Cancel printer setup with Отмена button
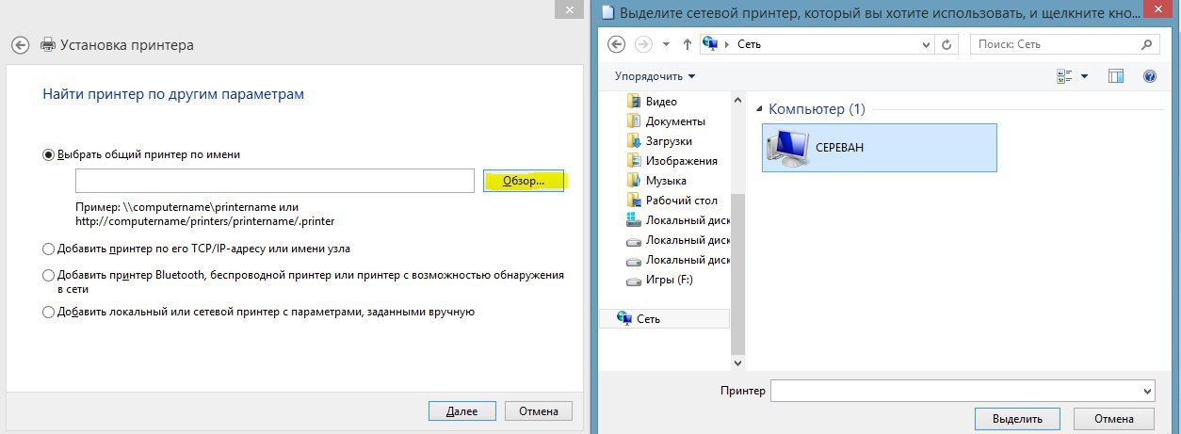The height and width of the screenshot is (434, 1181). point(539,410)
